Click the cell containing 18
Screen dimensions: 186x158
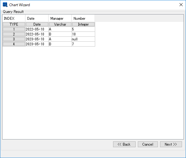(83, 34)
